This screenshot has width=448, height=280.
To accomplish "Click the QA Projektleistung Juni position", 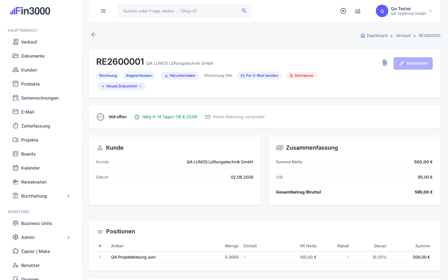I will coord(133,257).
